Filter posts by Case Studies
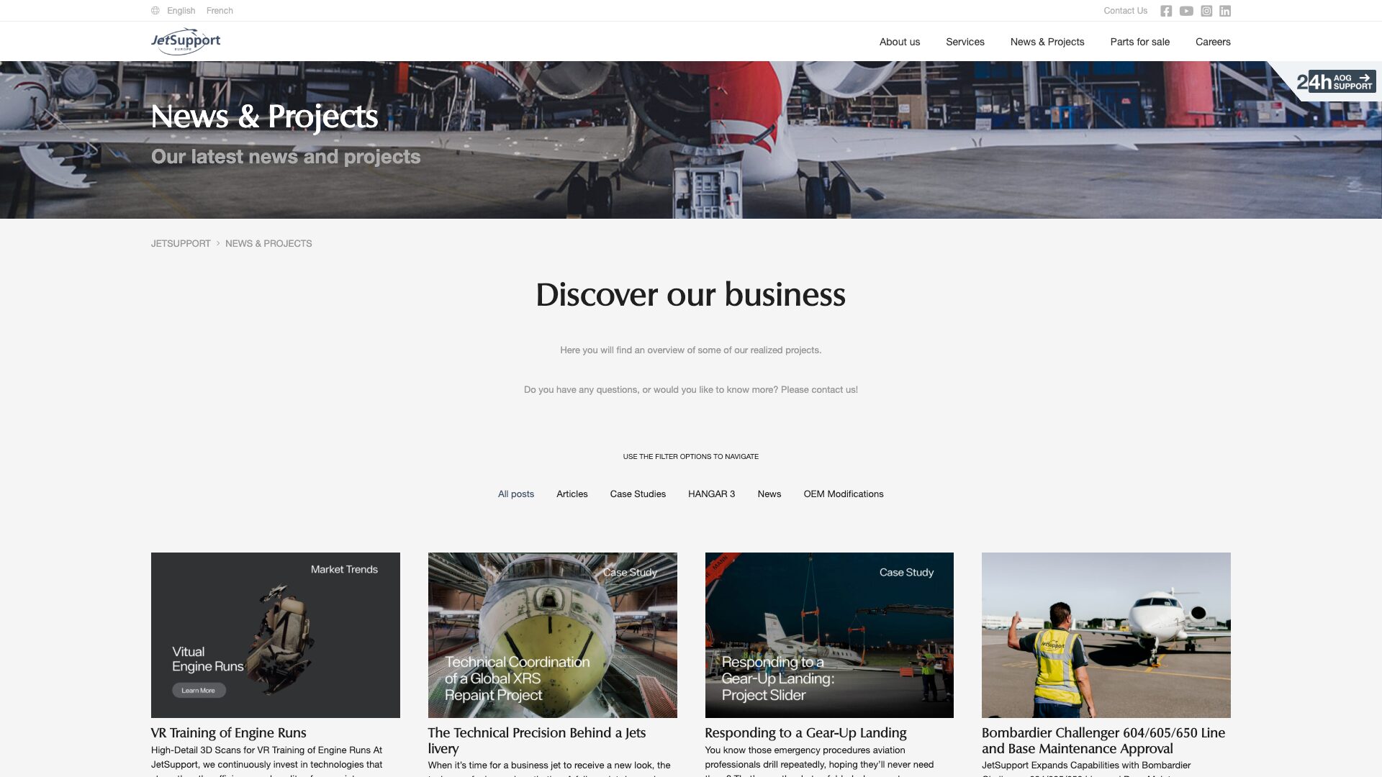The image size is (1382, 777). (638, 494)
